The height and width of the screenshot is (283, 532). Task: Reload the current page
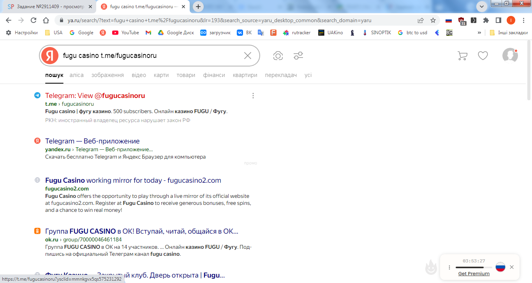click(33, 20)
